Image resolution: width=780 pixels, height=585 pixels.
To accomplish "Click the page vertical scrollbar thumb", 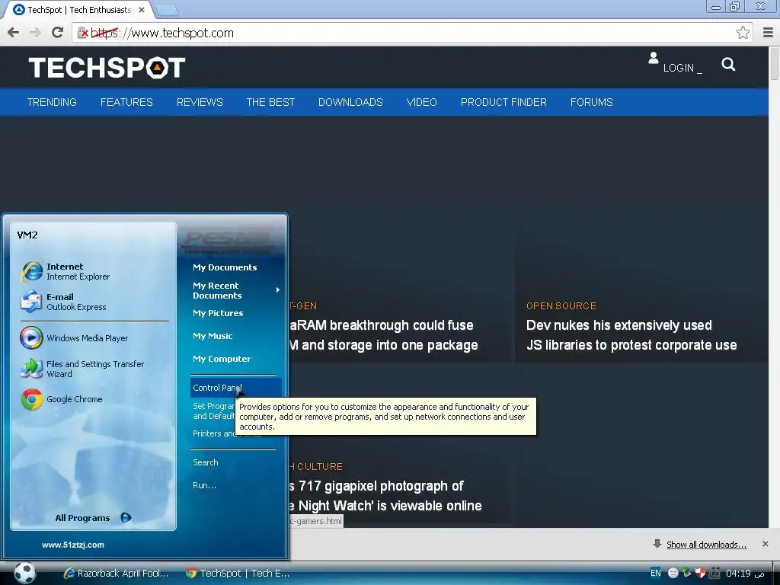I will 774,64.
